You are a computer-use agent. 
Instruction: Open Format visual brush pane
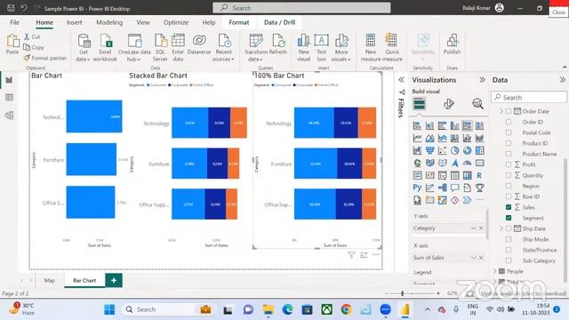click(448, 104)
